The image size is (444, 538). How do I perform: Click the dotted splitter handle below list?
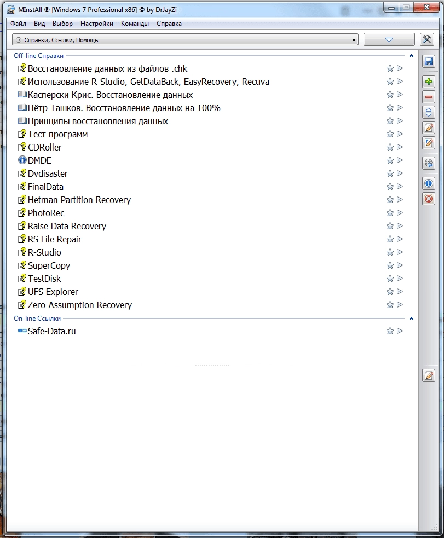click(212, 365)
